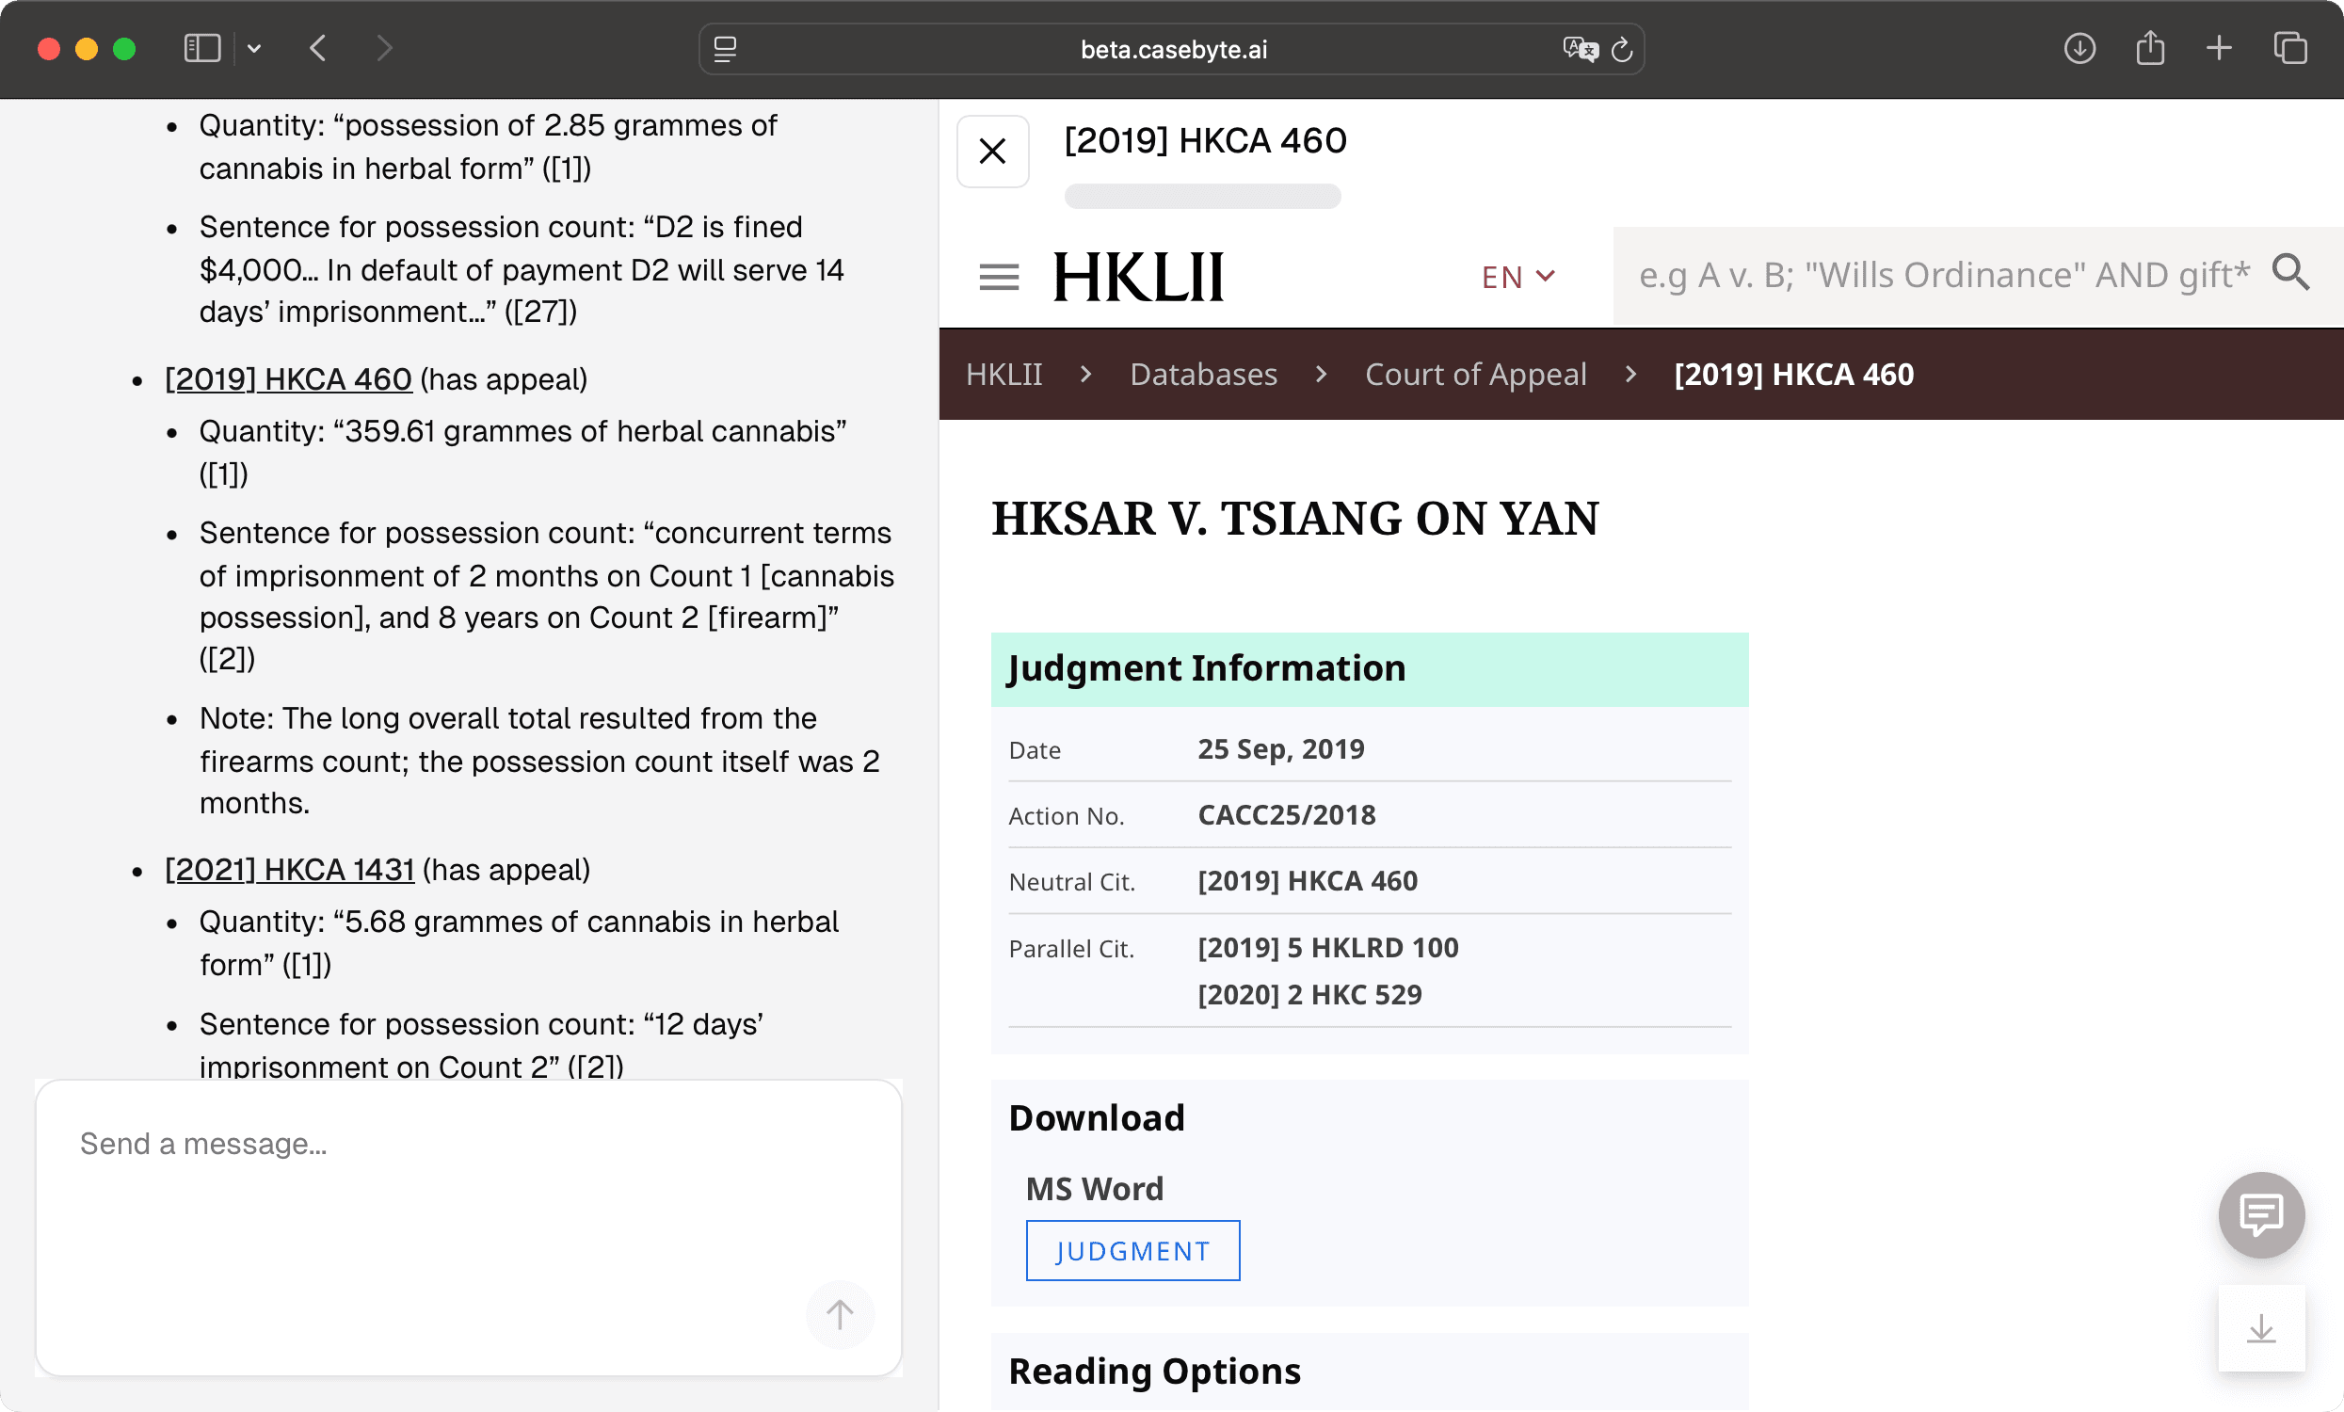
Task: Toggle the Safari sidebar
Action: tap(201, 48)
